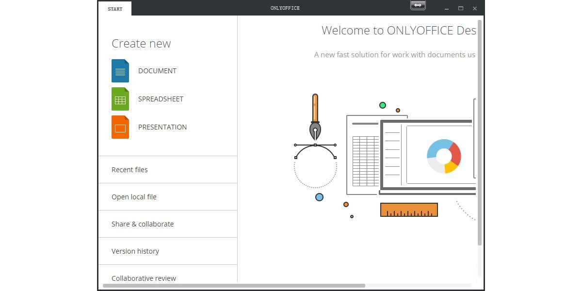Open a local file from the sidebar

134,196
